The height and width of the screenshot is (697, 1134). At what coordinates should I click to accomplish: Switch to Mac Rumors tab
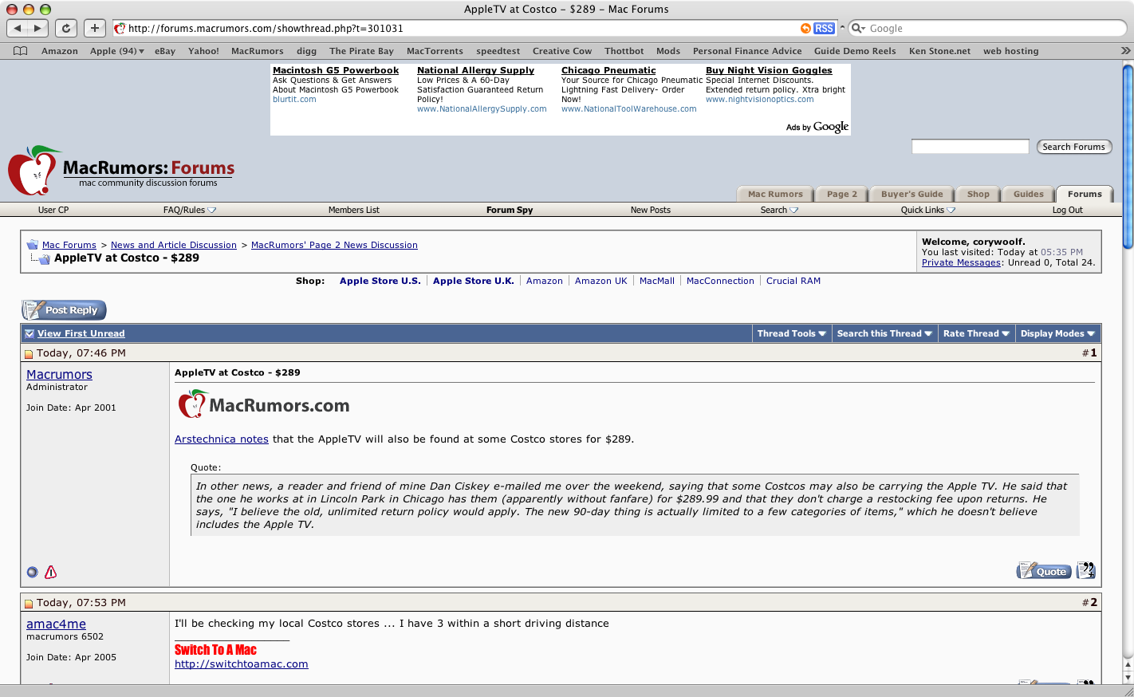(775, 194)
